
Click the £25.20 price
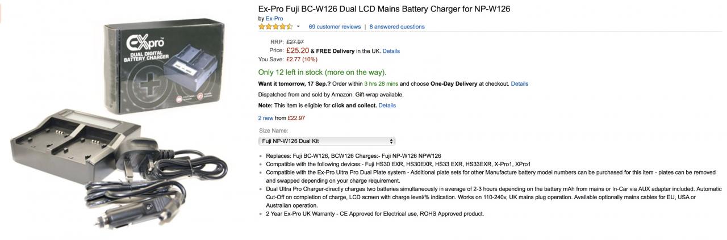click(x=298, y=50)
